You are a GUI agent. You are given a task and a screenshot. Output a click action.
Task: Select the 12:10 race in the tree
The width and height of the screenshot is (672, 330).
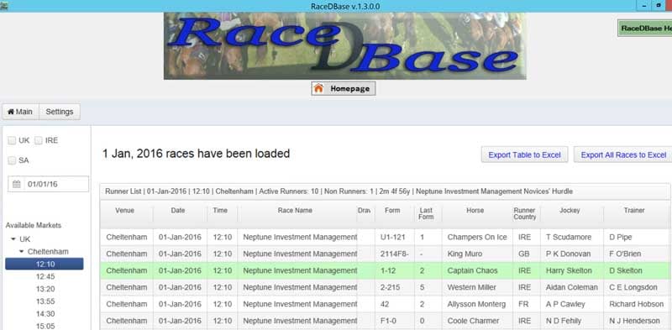coord(45,264)
